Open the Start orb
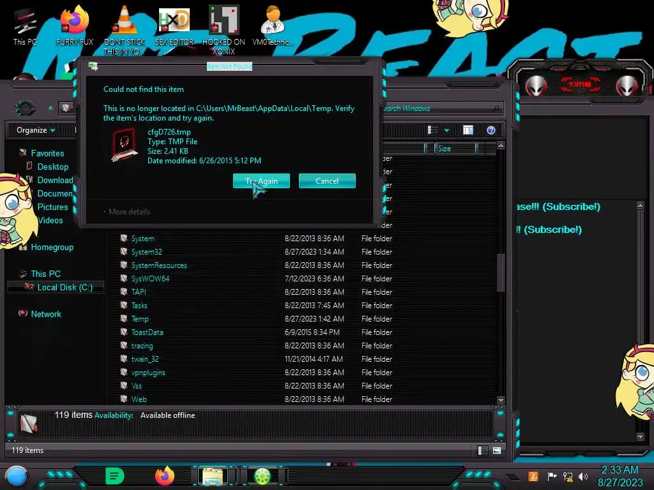The image size is (654, 490). (17, 476)
